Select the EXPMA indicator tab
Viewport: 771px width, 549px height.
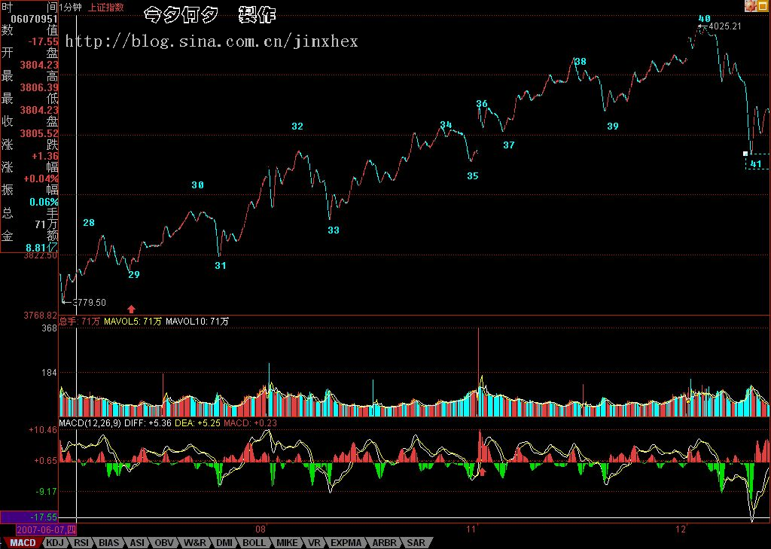pyautogui.click(x=346, y=542)
